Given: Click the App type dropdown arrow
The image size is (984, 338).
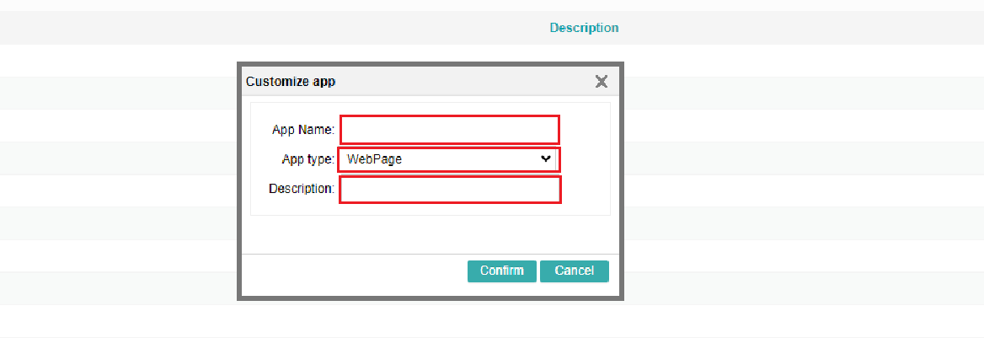Looking at the screenshot, I should tap(546, 158).
